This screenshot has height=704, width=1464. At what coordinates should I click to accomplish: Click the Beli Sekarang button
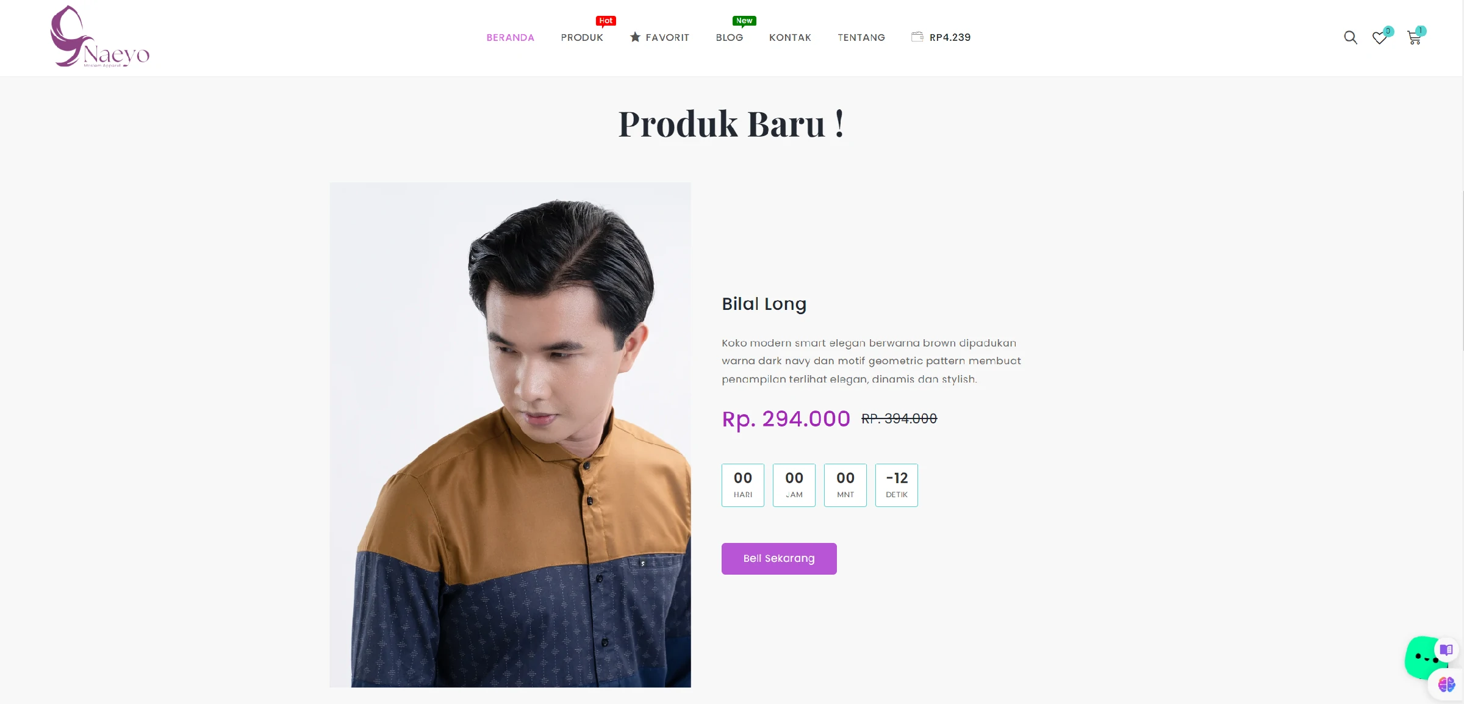point(779,558)
